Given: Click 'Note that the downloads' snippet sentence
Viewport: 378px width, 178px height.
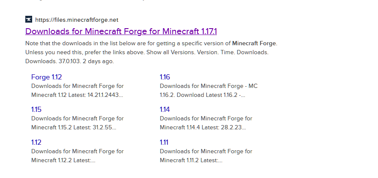Looking at the screenshot, I should click(x=151, y=44).
